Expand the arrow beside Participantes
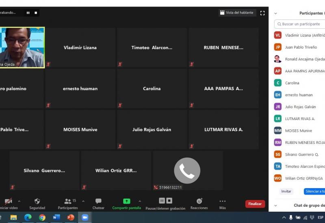Image resolution: width=325 pixels, height=223 pixels. click(x=83, y=201)
